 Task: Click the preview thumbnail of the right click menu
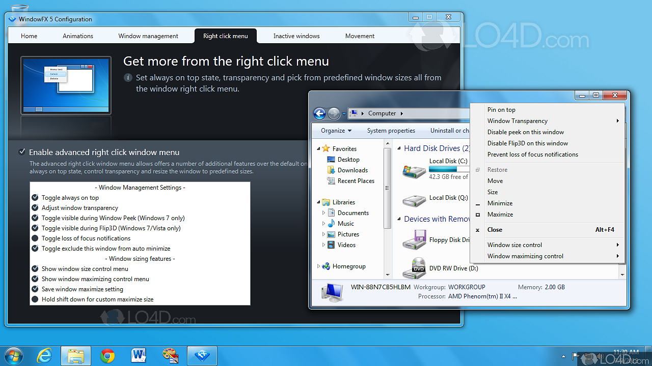coord(66,85)
